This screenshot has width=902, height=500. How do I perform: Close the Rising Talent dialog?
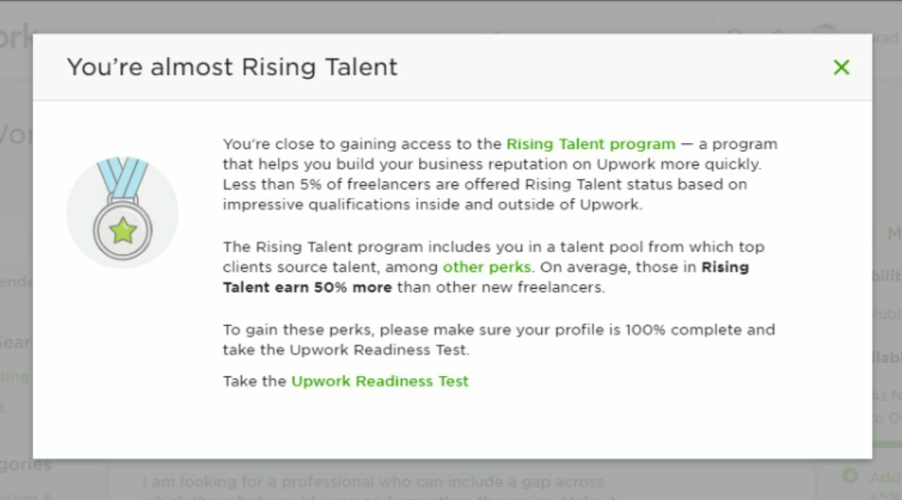pyautogui.click(x=841, y=68)
